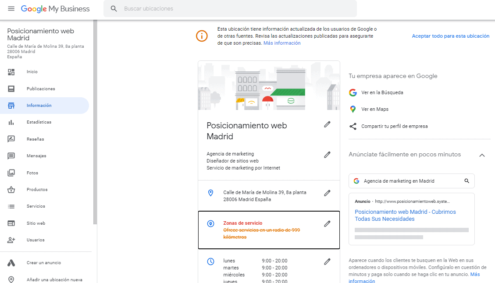Edit business categories with pencil icon
This screenshot has height=283, width=495.
(x=328, y=155)
